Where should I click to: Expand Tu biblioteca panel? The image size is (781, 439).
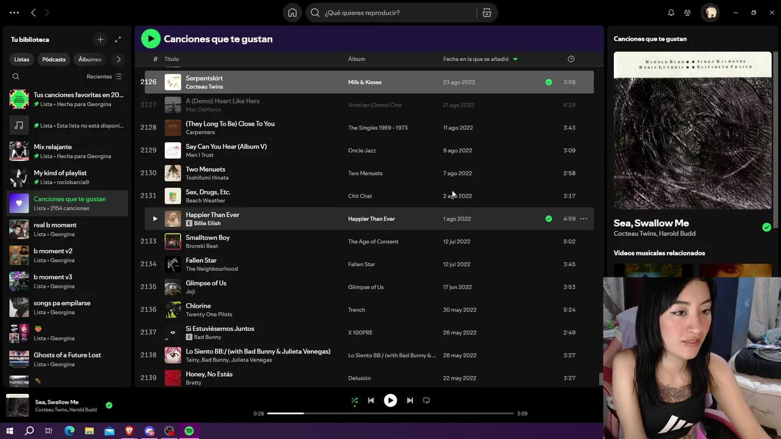[x=118, y=40]
